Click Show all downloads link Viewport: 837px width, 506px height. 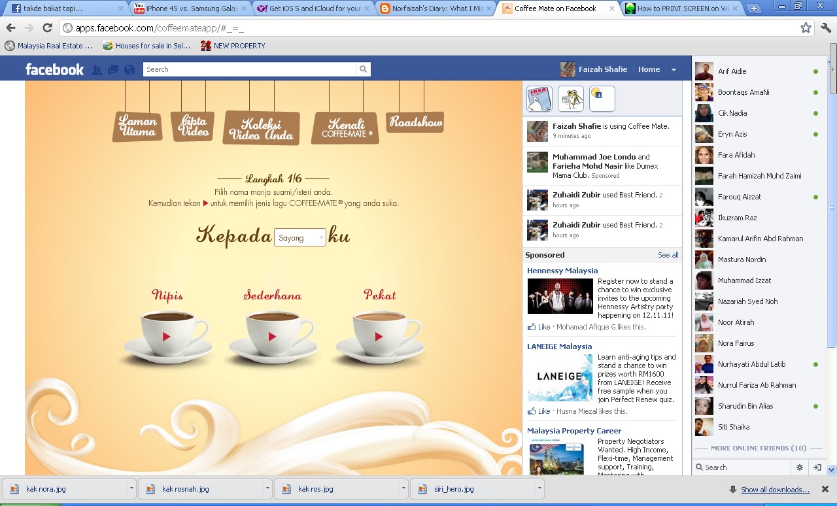(x=775, y=490)
